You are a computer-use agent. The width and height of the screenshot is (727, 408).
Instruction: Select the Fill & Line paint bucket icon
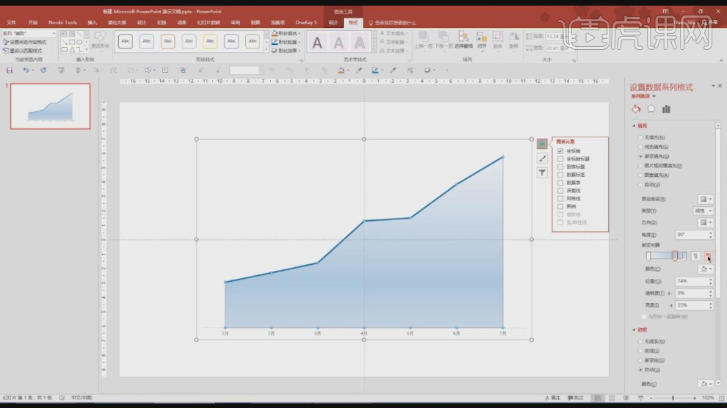coord(636,109)
